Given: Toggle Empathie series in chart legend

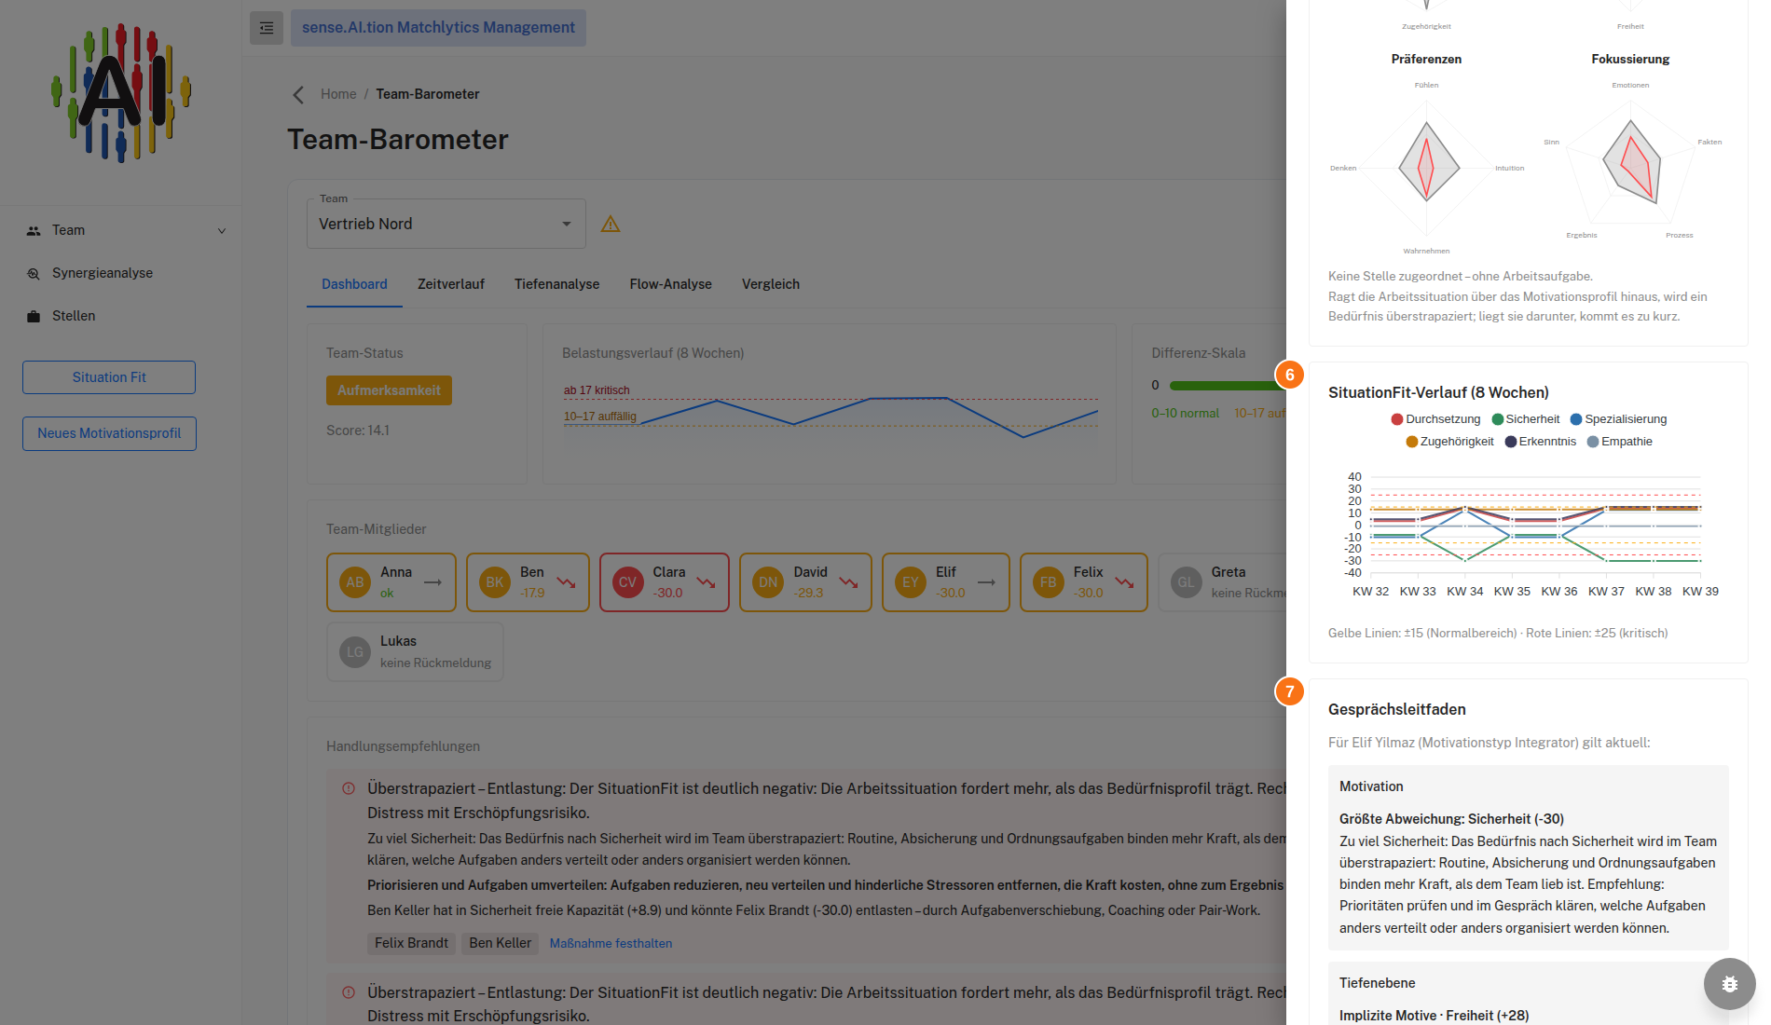Looking at the screenshot, I should pos(1620,442).
